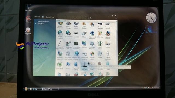175x98 pixels.
Task: Open Game Controllers settings
Action: 100,26
